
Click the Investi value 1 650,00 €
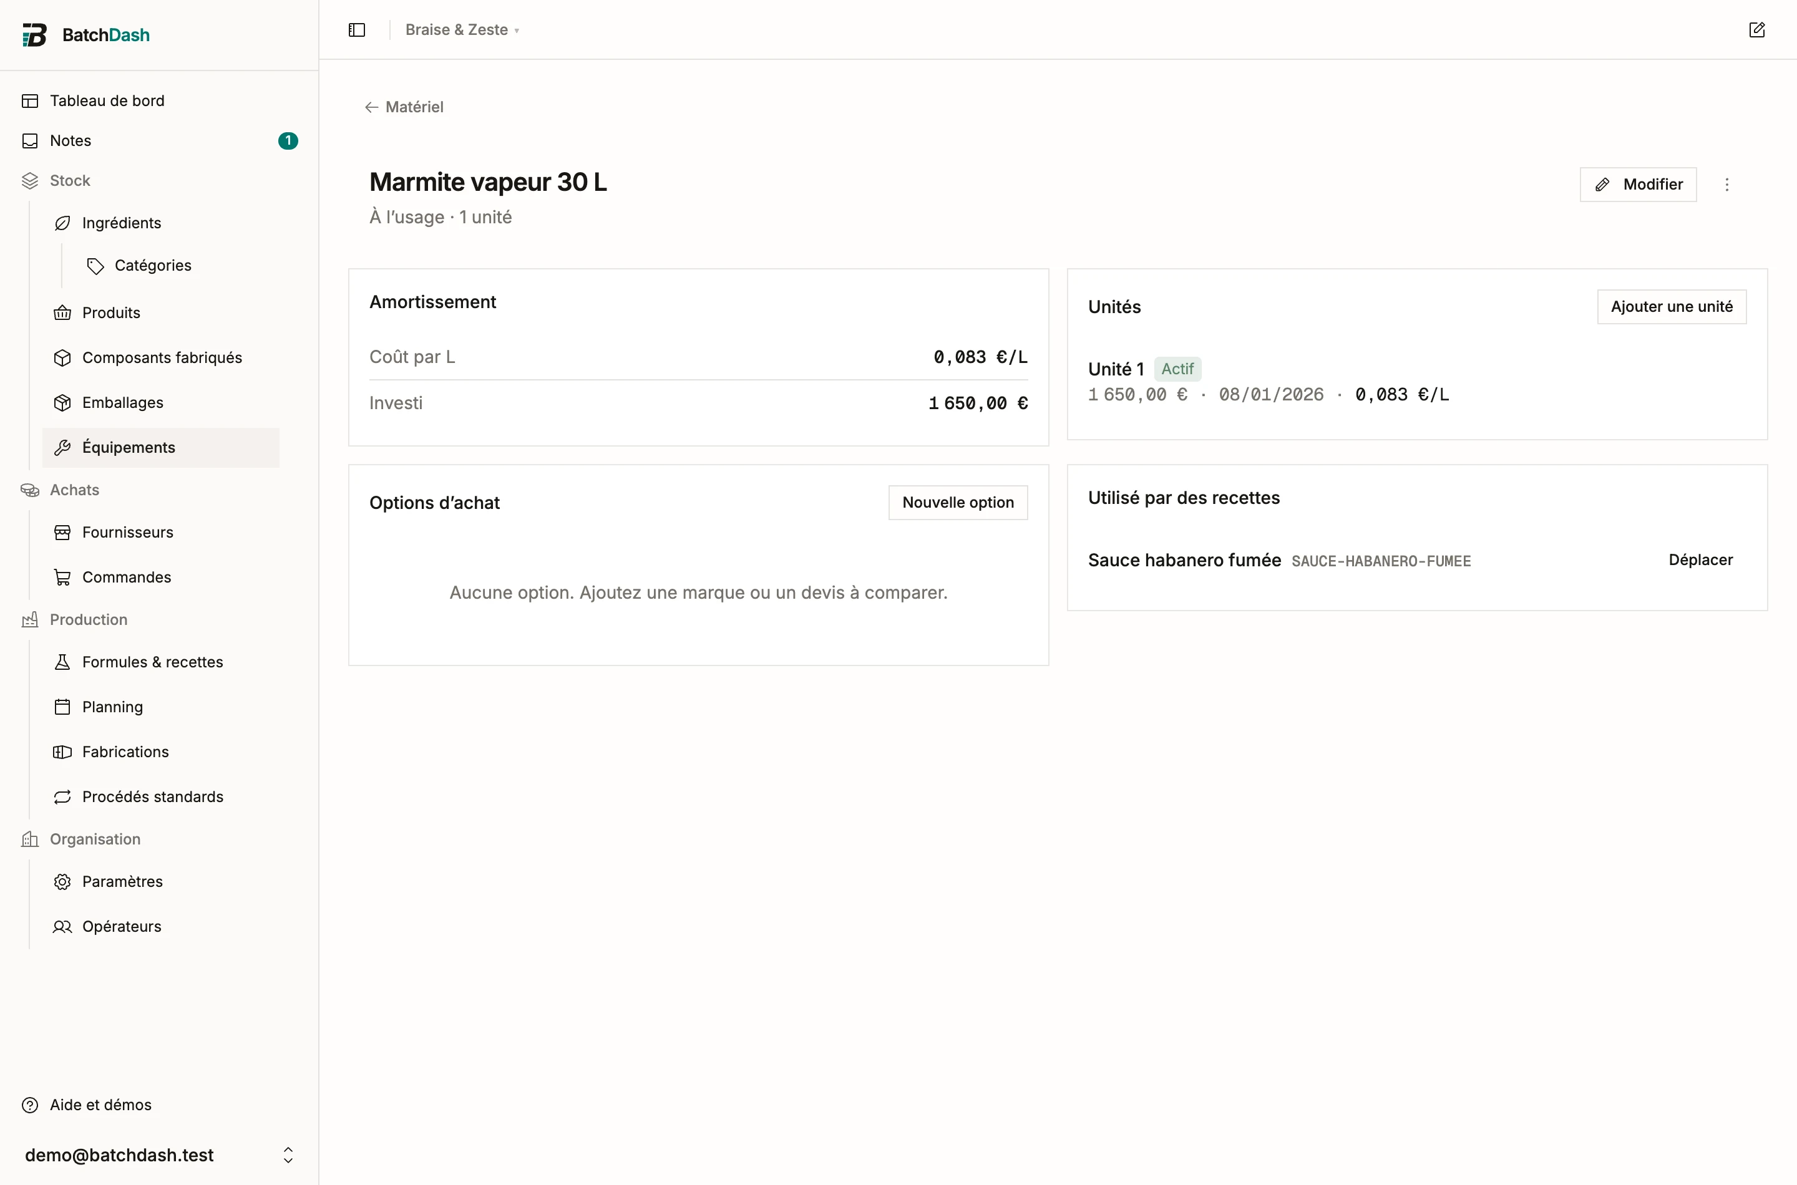(x=978, y=404)
